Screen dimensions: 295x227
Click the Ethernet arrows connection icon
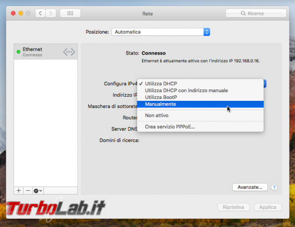69,52
